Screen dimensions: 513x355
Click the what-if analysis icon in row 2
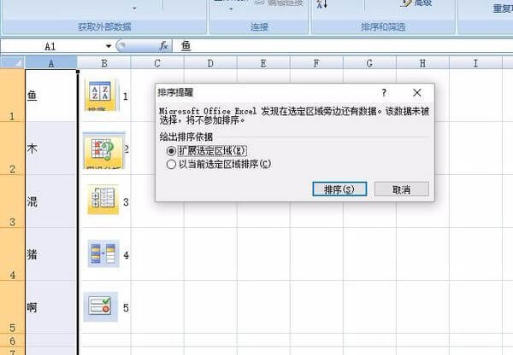103,149
